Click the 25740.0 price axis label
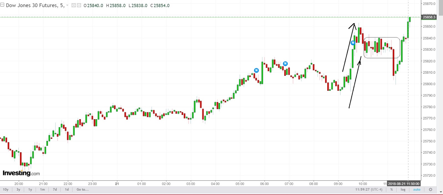The image size is (443, 195). (x=429, y=153)
